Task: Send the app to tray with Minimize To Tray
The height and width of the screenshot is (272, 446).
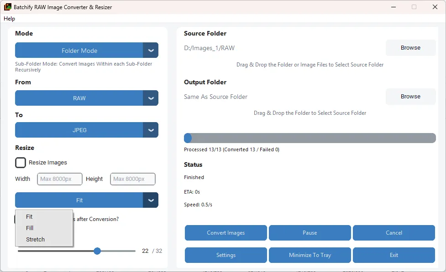Action: (x=310, y=255)
